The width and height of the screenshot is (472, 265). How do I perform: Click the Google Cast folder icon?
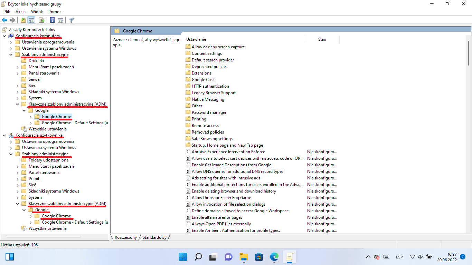pyautogui.click(x=188, y=79)
